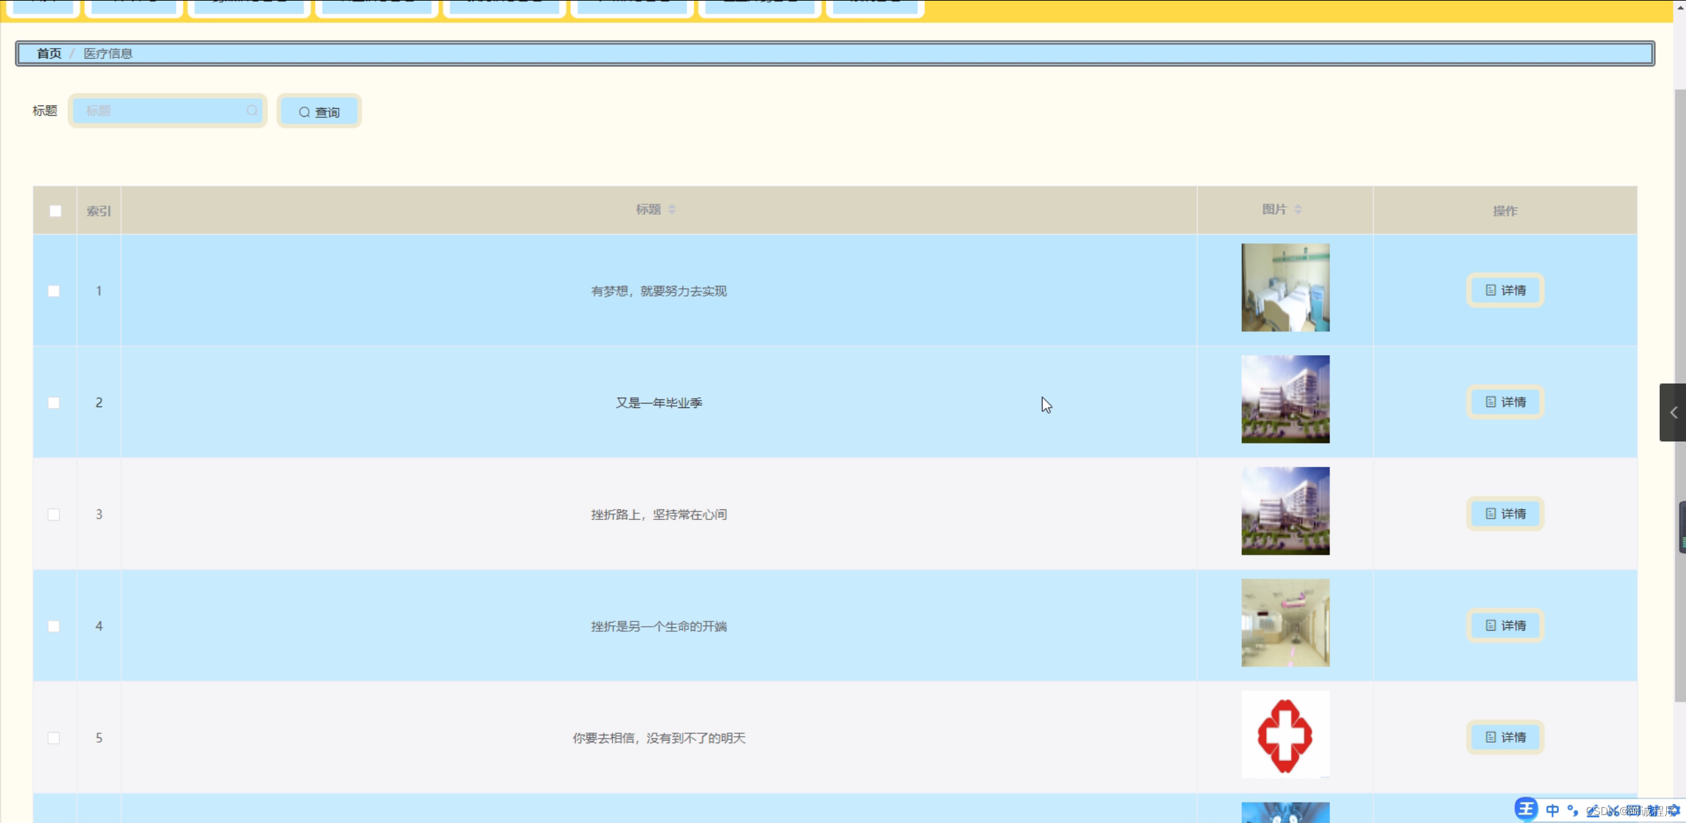Click the 查询 search button
The height and width of the screenshot is (823, 1686).
pyautogui.click(x=319, y=112)
